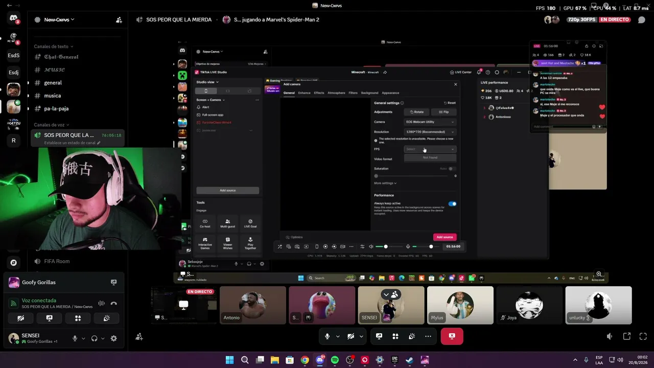Show hidden icons in the system tray
Image resolution: width=654 pixels, height=368 pixels.
pyautogui.click(x=575, y=360)
